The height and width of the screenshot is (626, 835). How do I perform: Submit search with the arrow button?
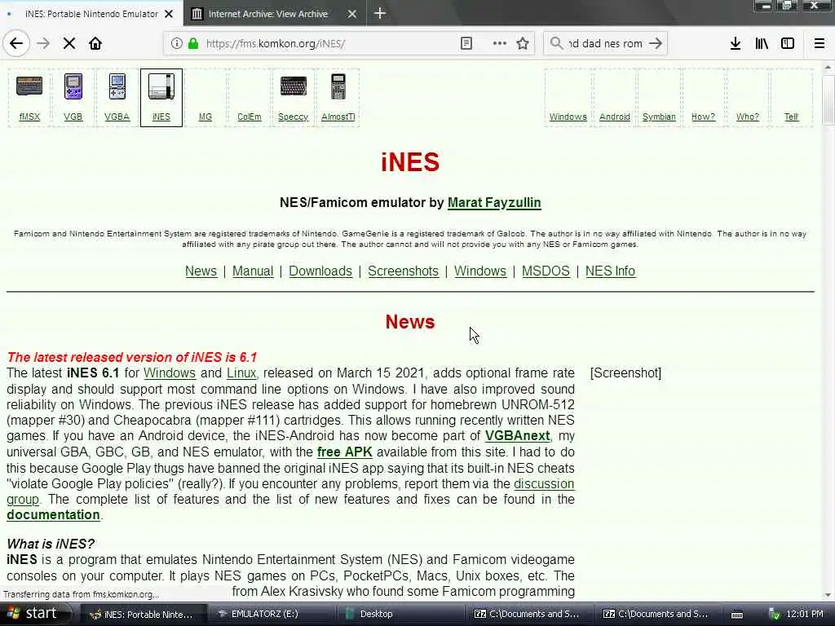(x=656, y=43)
